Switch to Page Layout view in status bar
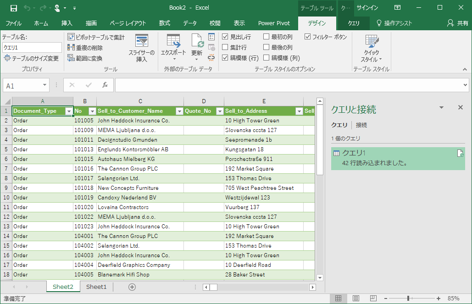The width and height of the screenshot is (472, 304). [x=356, y=298]
